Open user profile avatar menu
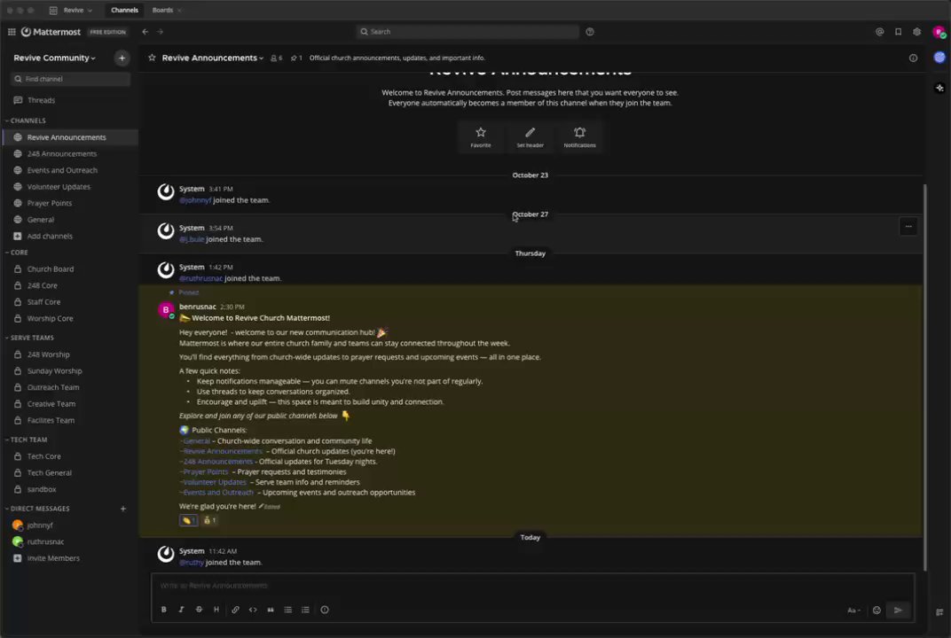The image size is (951, 638). click(x=939, y=32)
